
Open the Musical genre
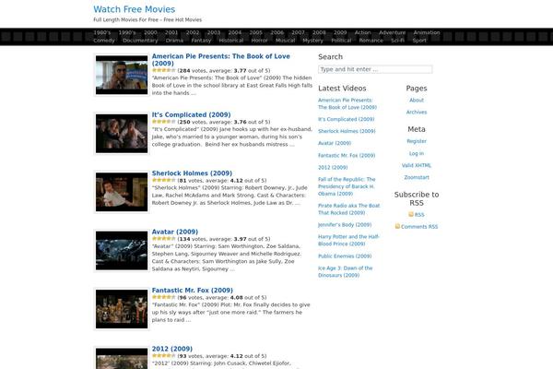point(285,41)
